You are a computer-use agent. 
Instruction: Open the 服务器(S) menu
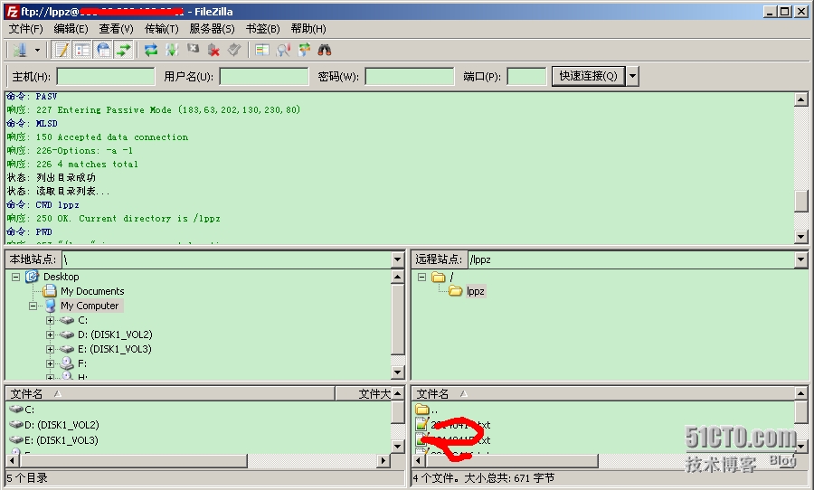212,29
